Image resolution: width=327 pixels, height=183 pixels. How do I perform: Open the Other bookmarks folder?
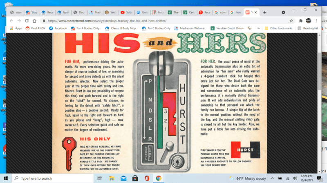point(278,28)
